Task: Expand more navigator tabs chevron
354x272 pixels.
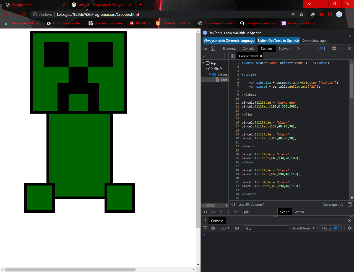Action: point(205,56)
